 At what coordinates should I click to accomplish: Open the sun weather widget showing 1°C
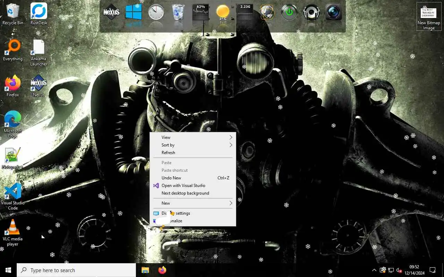(x=223, y=12)
